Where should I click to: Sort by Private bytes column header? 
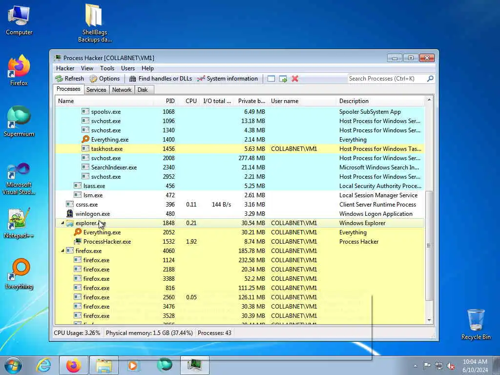(x=251, y=101)
